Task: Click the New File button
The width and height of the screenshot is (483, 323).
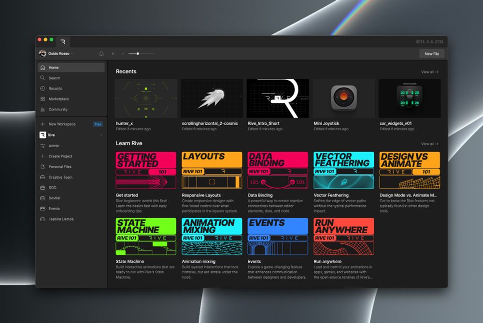Action: point(432,54)
